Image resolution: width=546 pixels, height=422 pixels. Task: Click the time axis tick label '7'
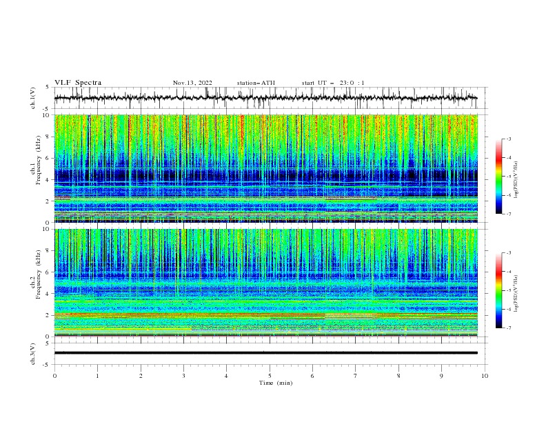(356, 376)
